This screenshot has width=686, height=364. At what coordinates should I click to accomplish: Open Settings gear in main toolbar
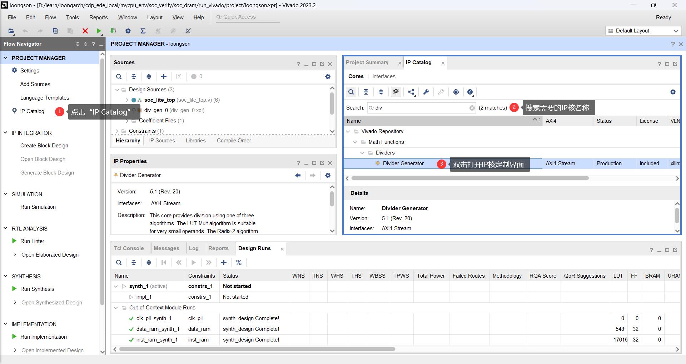[128, 31]
